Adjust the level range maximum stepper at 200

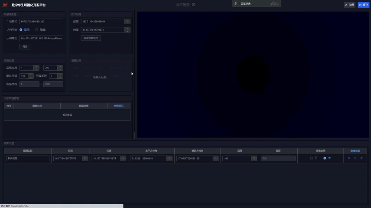tap(60, 68)
